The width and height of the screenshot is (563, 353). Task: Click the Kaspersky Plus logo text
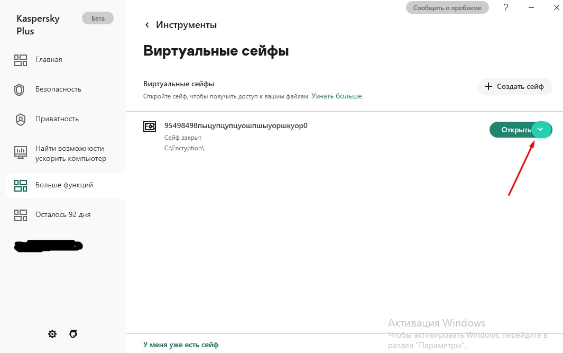(38, 25)
